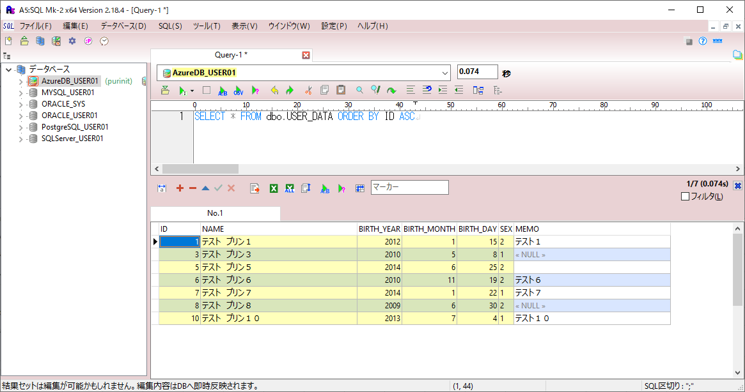This screenshot has width=745, height=392.
Task: Click the マーカー input field
Action: coord(409,188)
